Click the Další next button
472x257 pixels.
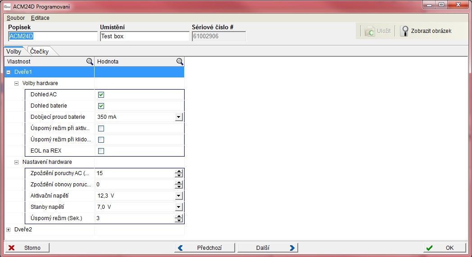pyautogui.click(x=268, y=248)
